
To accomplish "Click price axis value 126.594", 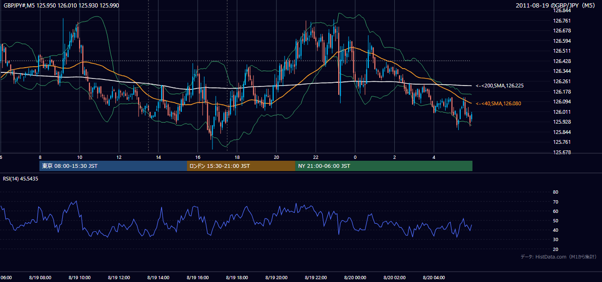I will tap(562, 41).
